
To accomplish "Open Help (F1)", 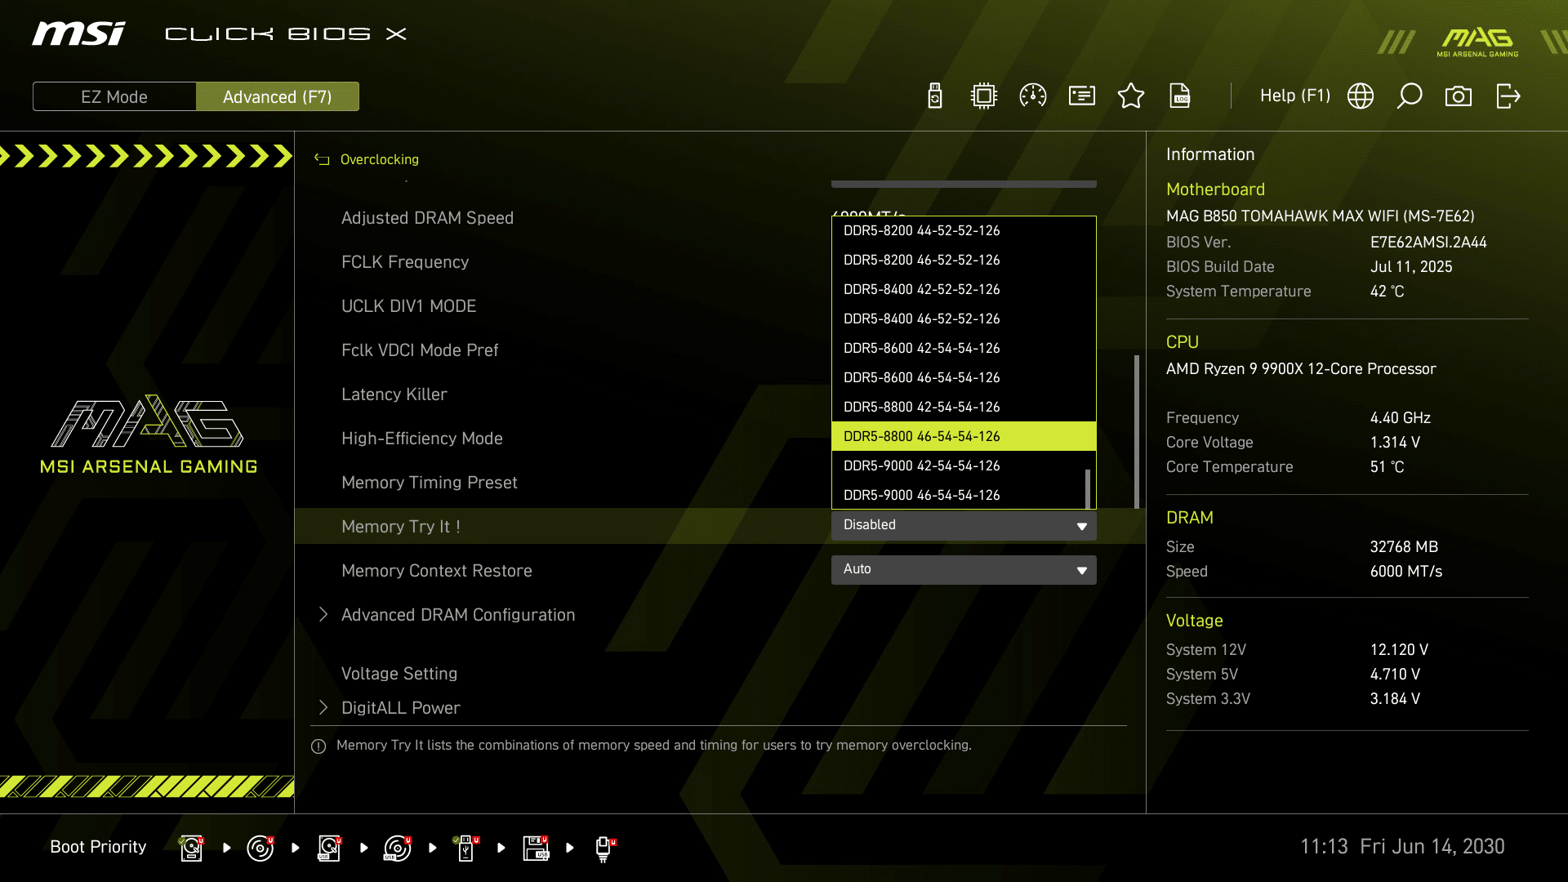I will [1294, 96].
